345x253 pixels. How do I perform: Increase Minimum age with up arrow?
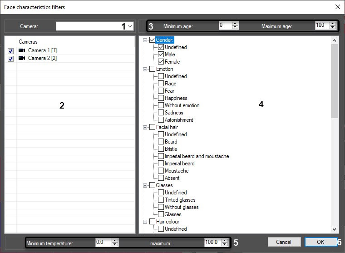235,24
